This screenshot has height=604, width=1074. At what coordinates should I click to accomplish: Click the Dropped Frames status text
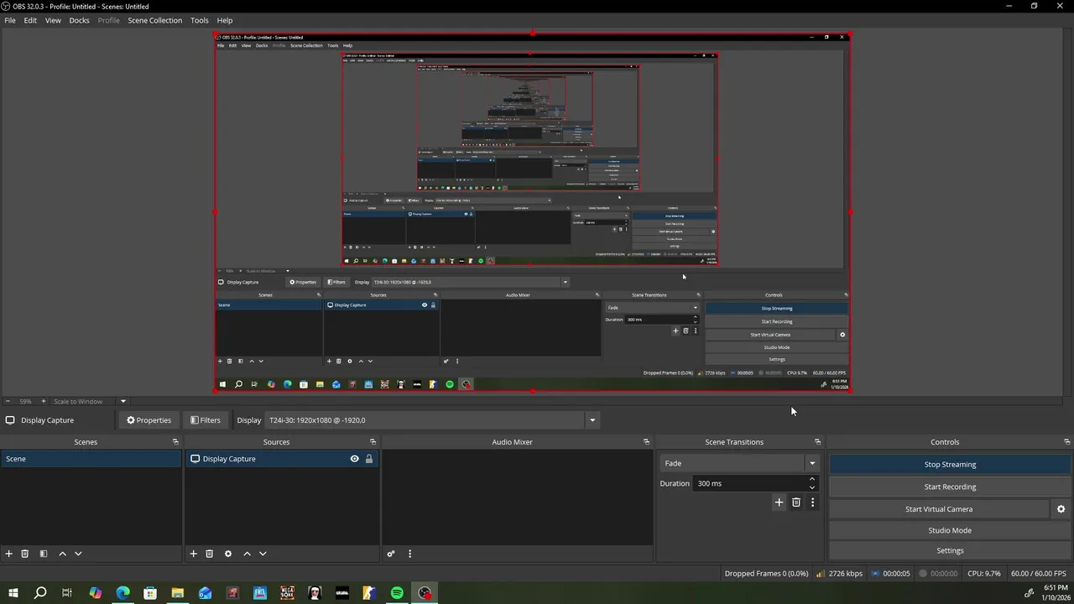point(767,574)
